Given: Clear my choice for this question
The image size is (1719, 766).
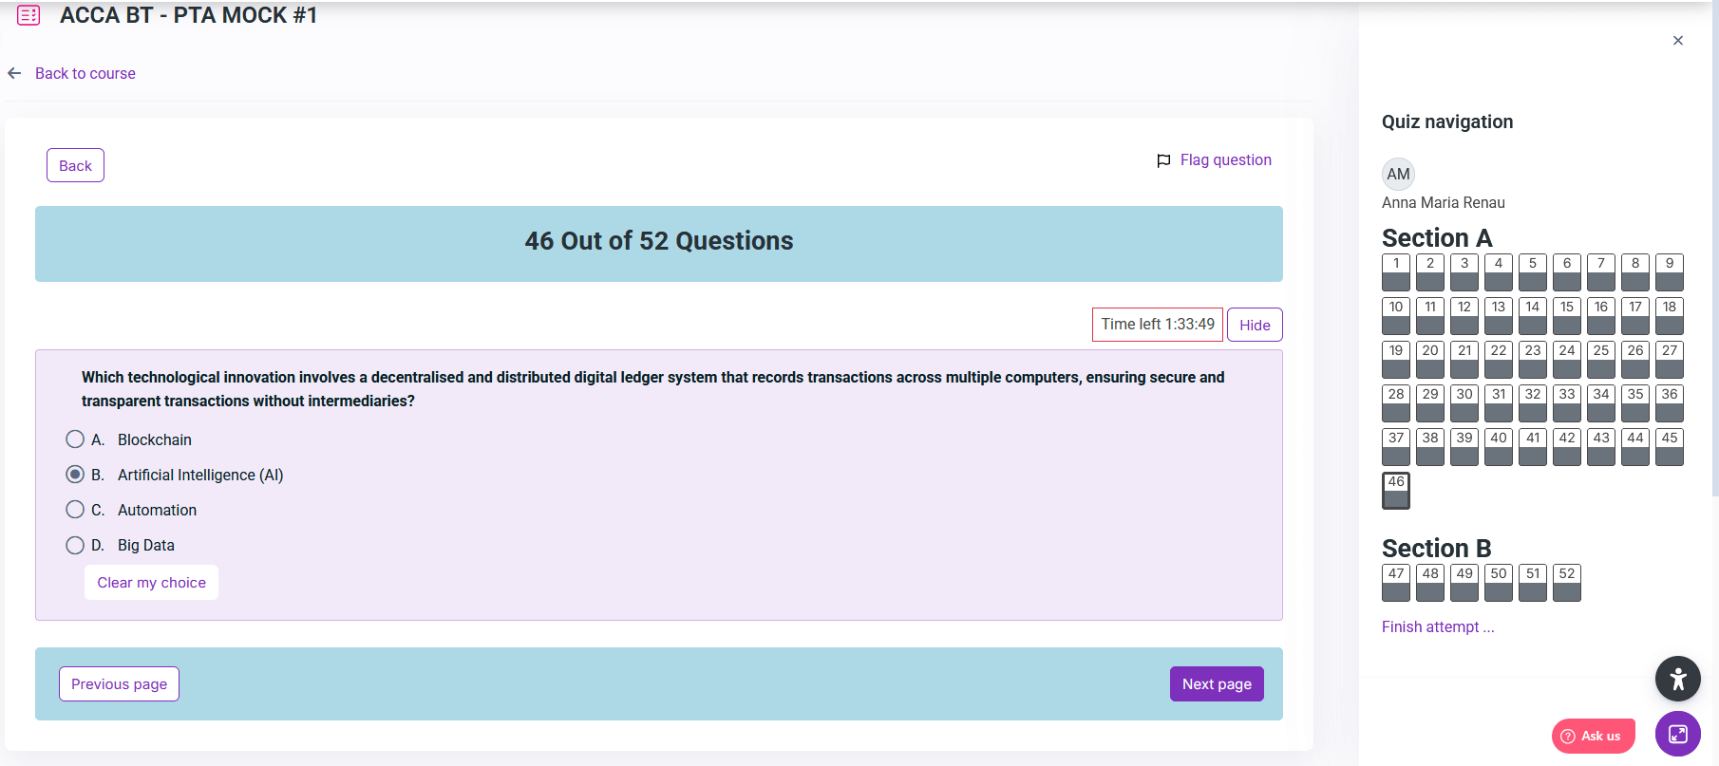Looking at the screenshot, I should (151, 583).
